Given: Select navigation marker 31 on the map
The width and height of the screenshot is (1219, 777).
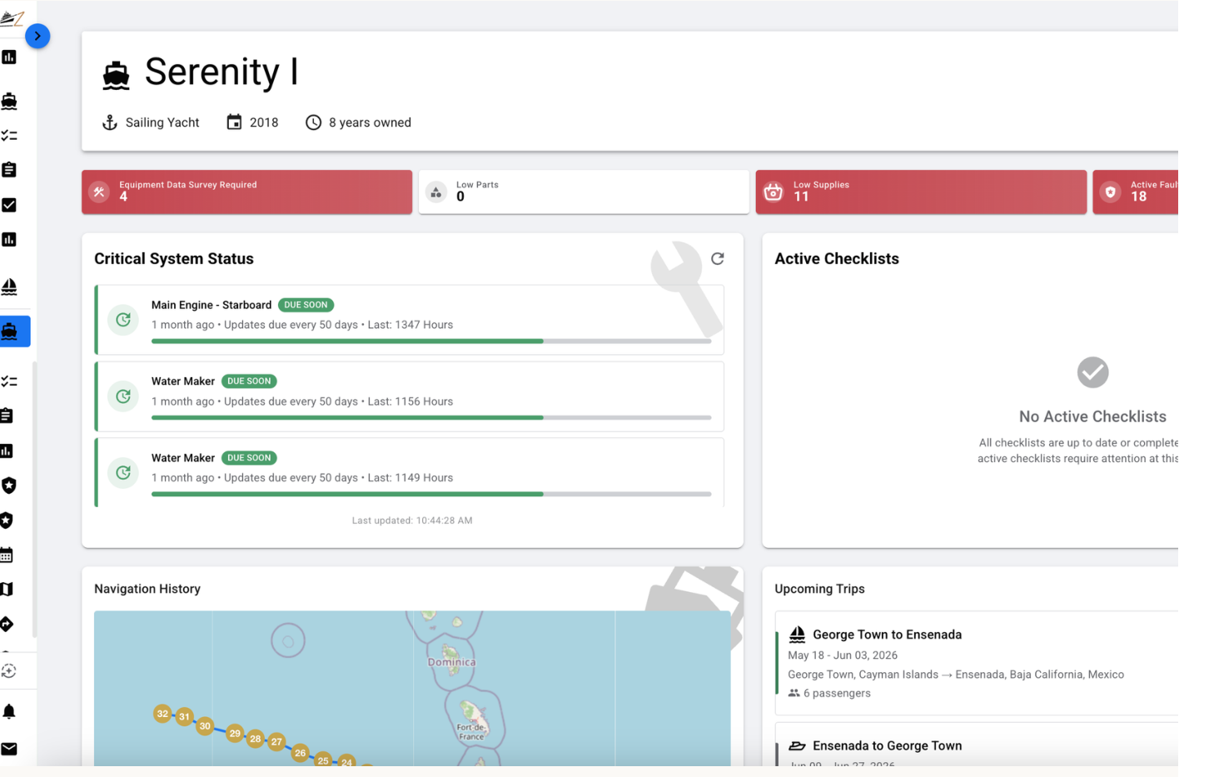Looking at the screenshot, I should (184, 717).
